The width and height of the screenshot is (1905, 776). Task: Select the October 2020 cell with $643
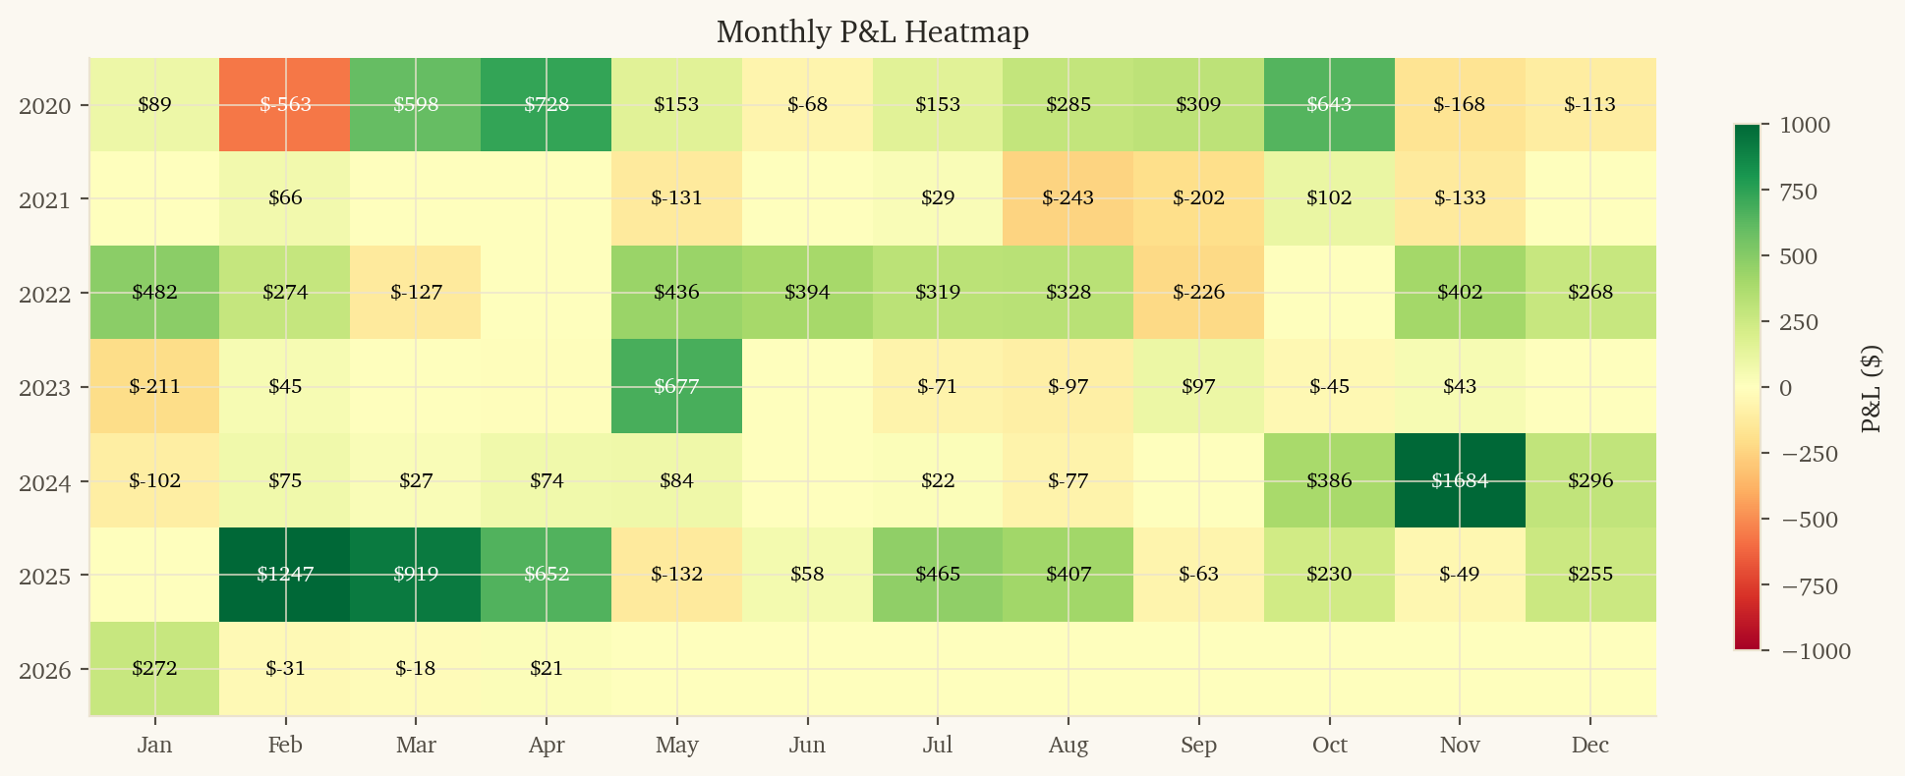(x=1329, y=104)
